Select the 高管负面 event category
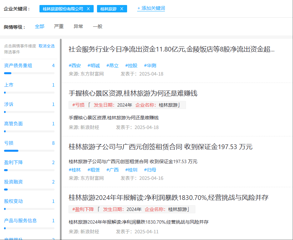293x240 pixels. point(13,124)
